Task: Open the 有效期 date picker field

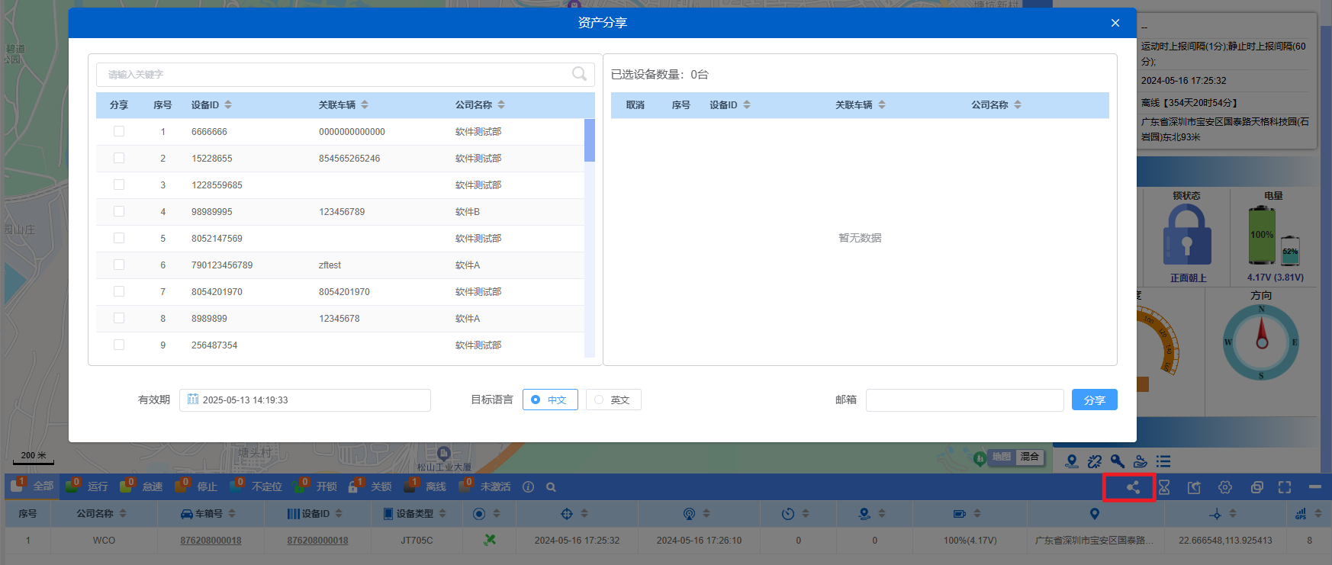Action: [305, 400]
